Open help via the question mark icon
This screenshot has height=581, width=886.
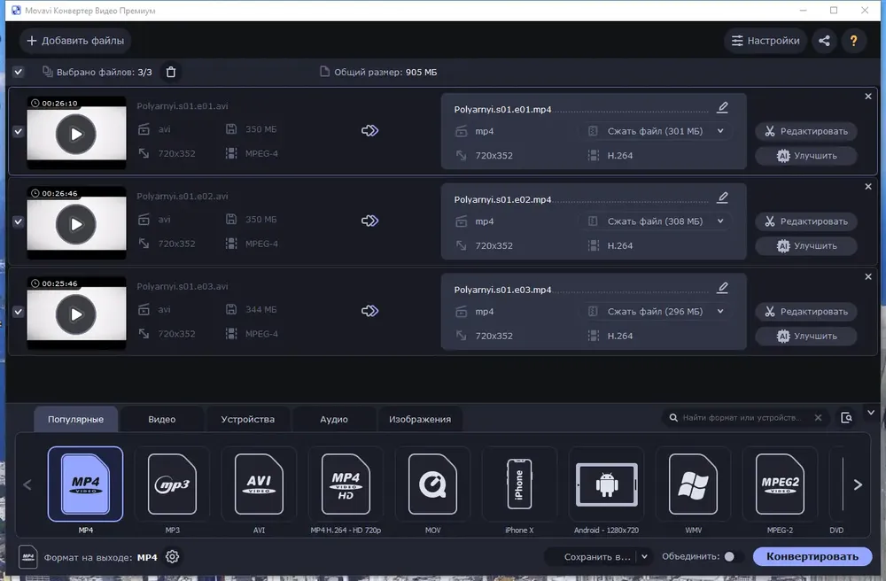(x=854, y=41)
